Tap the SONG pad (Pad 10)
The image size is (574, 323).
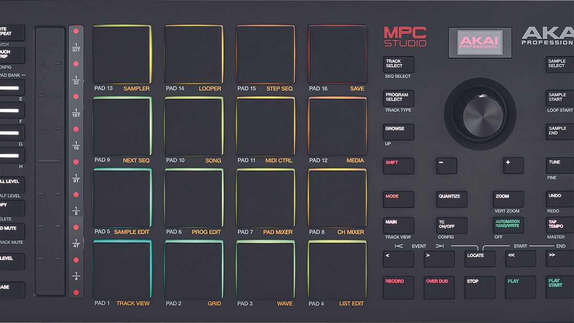(x=193, y=124)
